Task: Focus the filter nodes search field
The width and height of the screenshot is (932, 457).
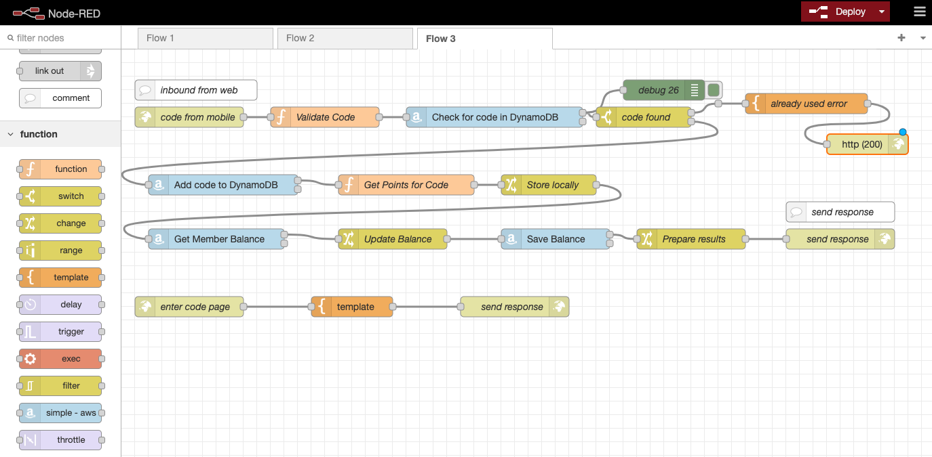Action: click(x=60, y=38)
